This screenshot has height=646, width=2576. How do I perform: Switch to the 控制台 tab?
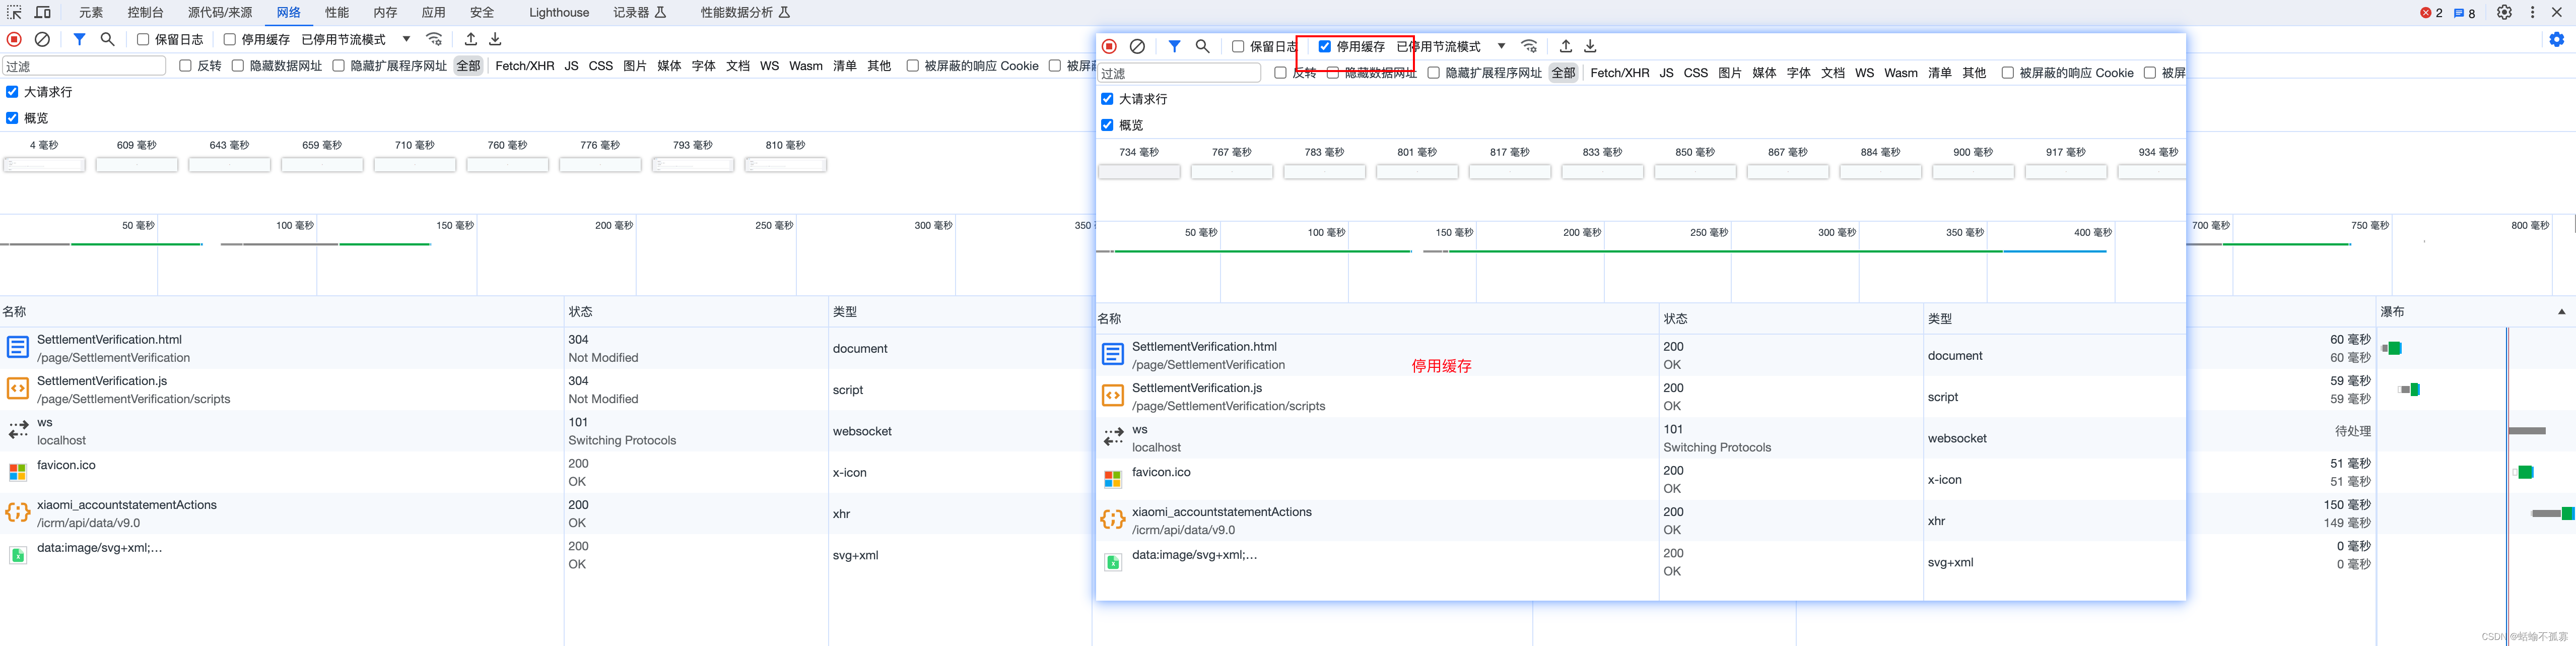pyautogui.click(x=145, y=12)
